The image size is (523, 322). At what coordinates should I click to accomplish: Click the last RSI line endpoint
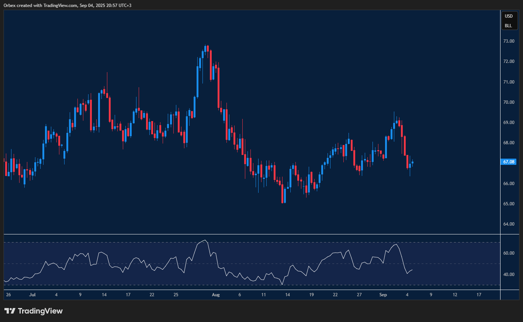click(x=412, y=270)
